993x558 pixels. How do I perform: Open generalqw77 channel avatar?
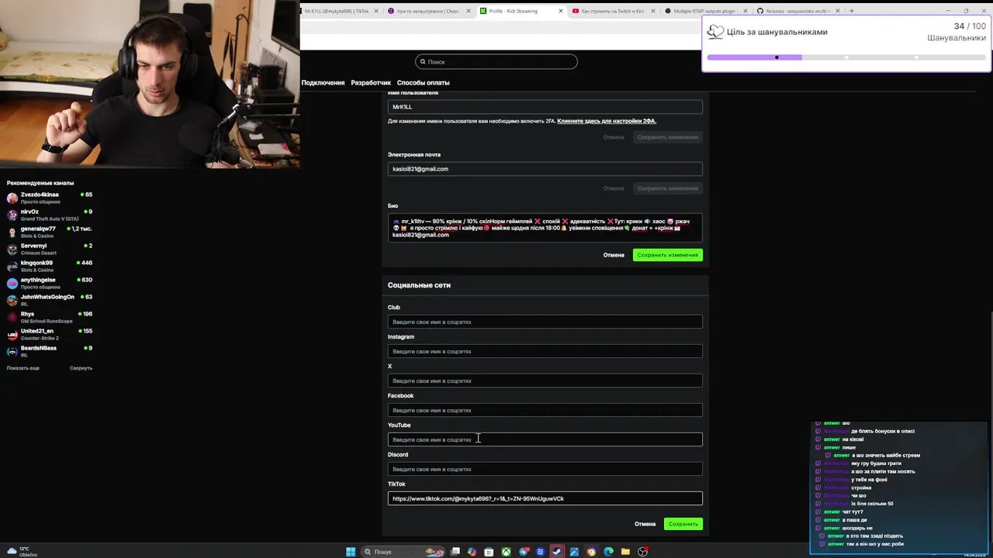12,232
